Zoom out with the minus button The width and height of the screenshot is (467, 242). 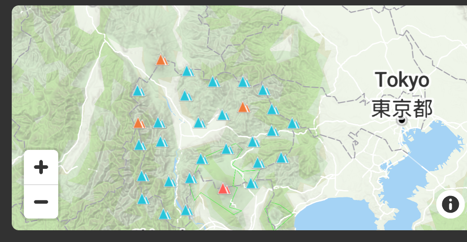[x=41, y=202]
